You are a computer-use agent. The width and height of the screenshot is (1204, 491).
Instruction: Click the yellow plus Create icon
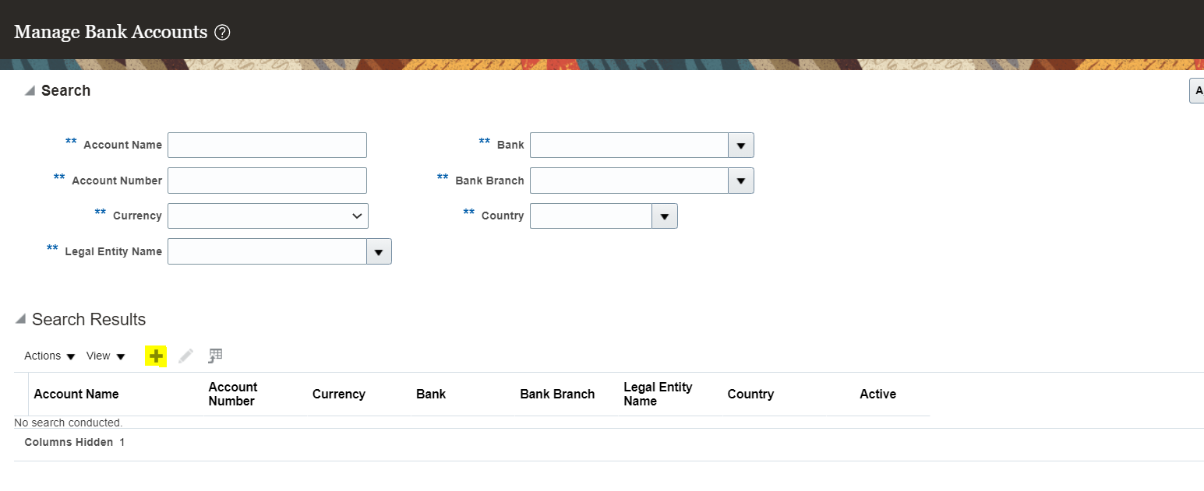point(157,356)
